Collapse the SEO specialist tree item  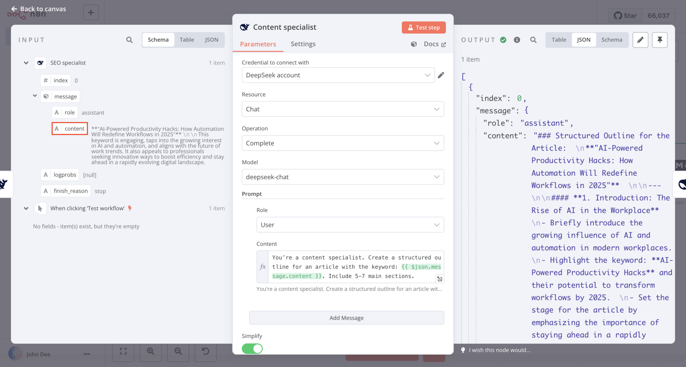(x=26, y=63)
